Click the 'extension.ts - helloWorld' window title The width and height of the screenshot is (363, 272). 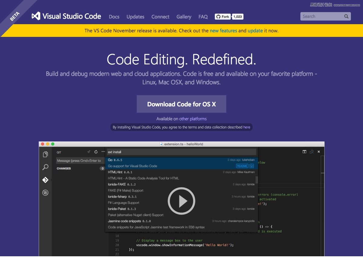click(x=184, y=144)
